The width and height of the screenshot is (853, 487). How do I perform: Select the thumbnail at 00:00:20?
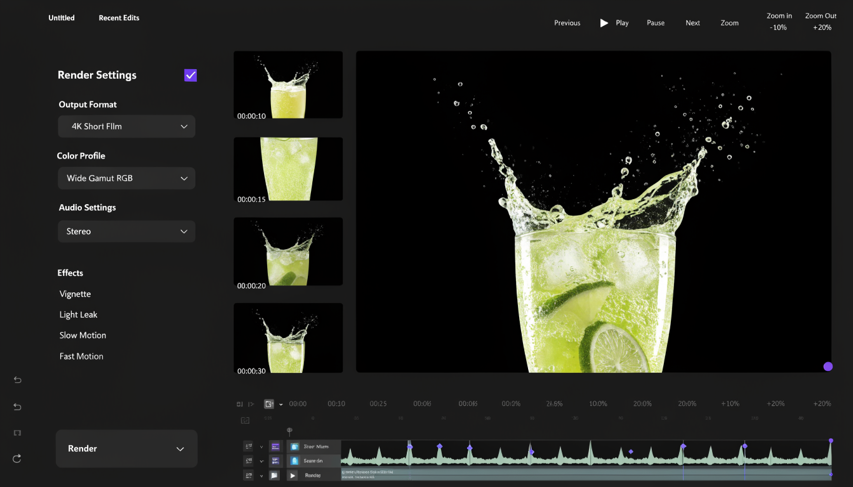click(x=288, y=252)
